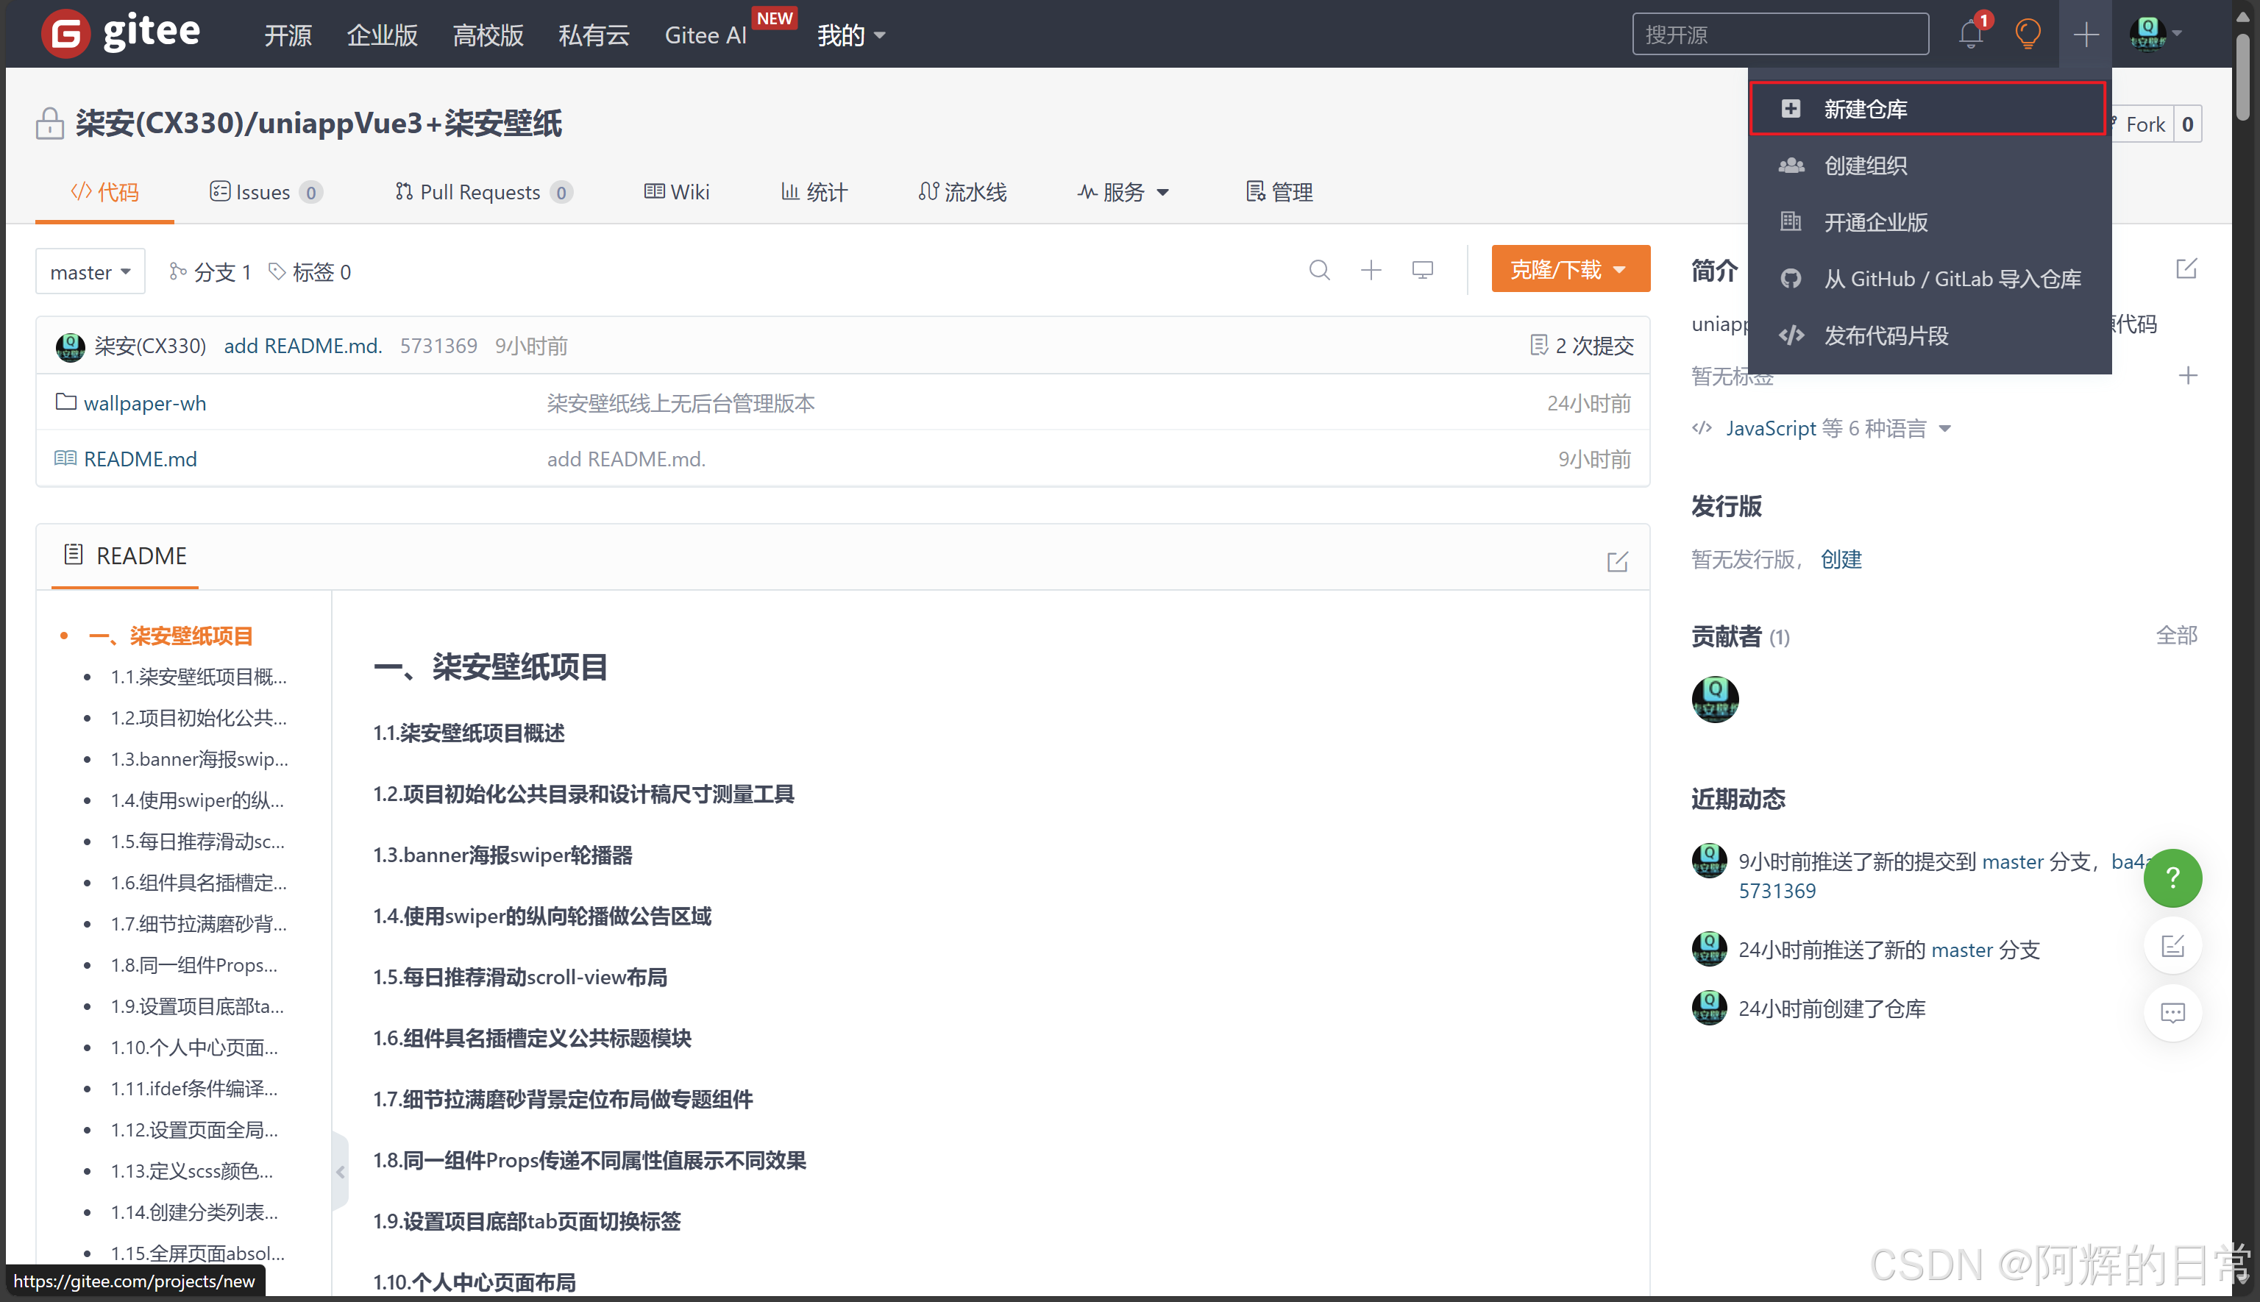Viewport: 2260px width, 1302px height.
Task: Click the notification bell icon
Action: pyautogui.click(x=1969, y=35)
